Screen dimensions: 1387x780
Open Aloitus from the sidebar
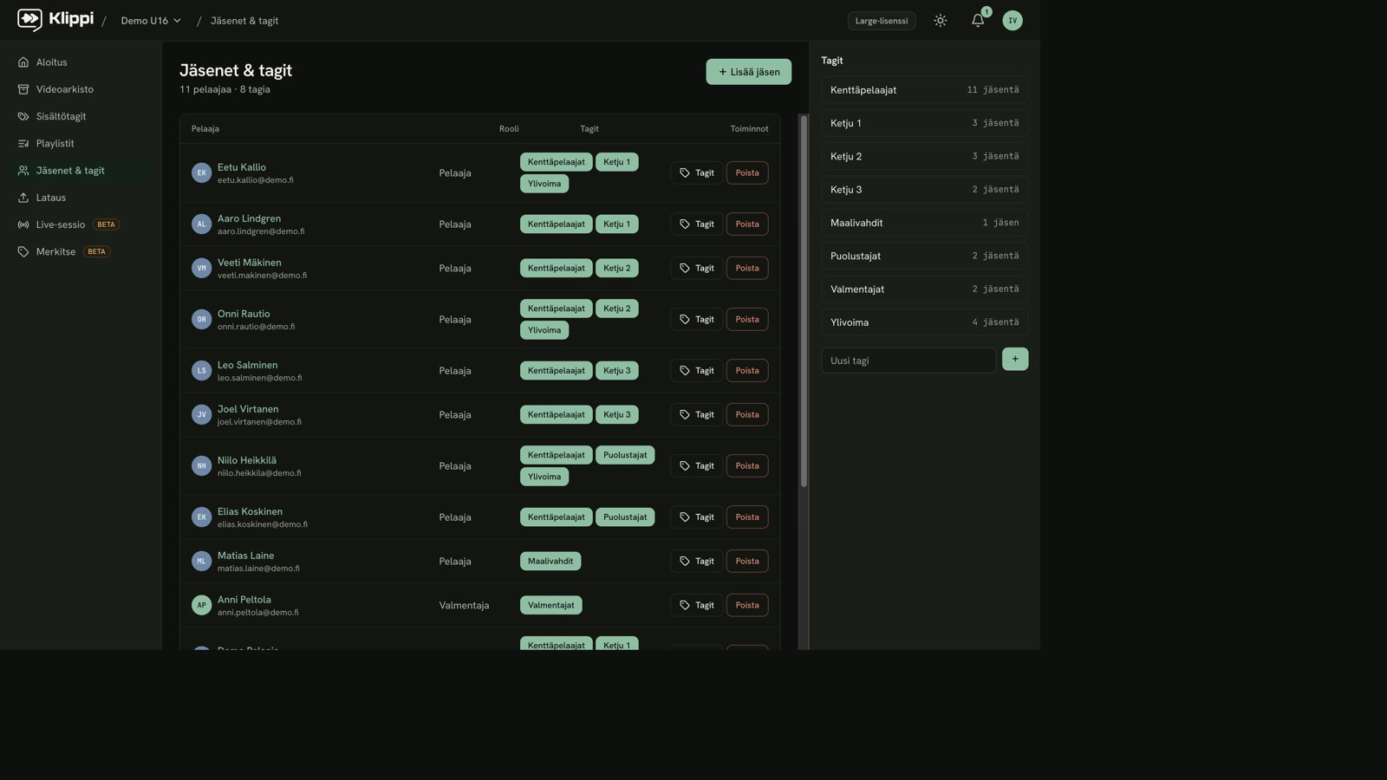tap(81, 62)
